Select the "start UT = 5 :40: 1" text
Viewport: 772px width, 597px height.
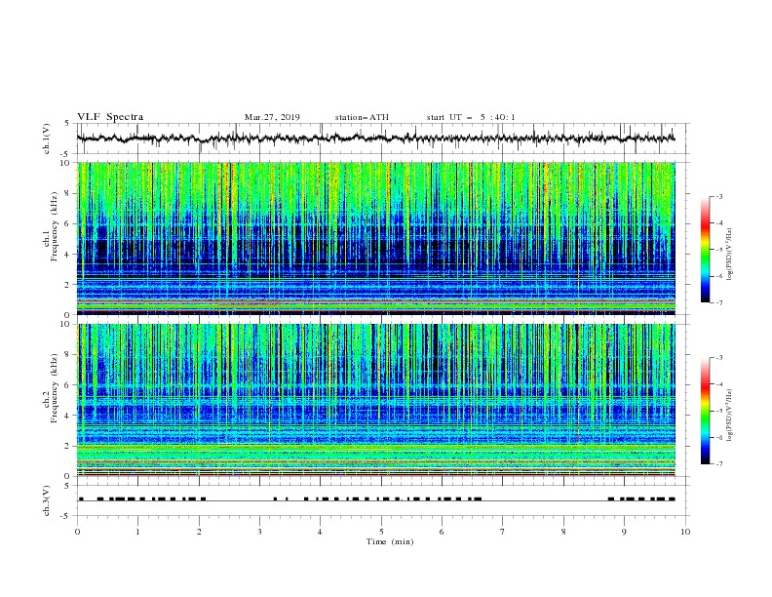470,117
